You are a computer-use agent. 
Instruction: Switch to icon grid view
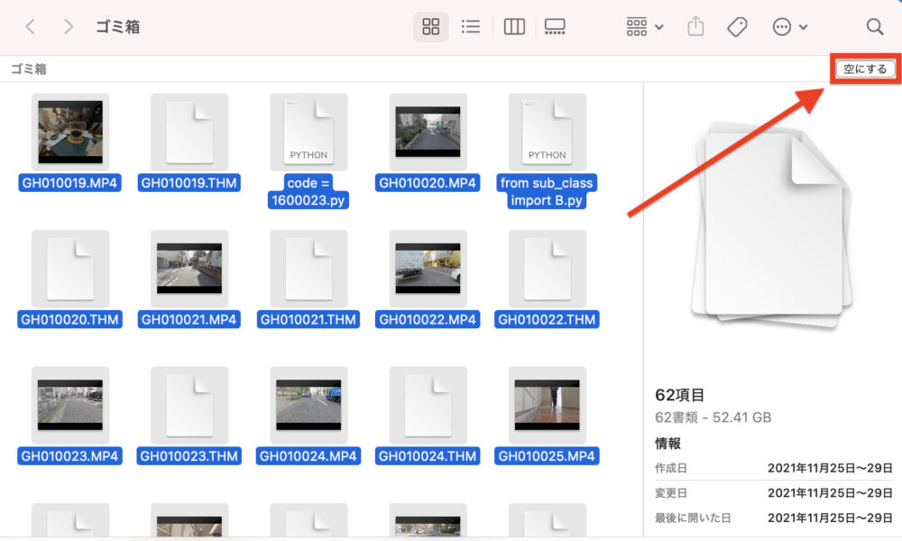click(x=431, y=26)
